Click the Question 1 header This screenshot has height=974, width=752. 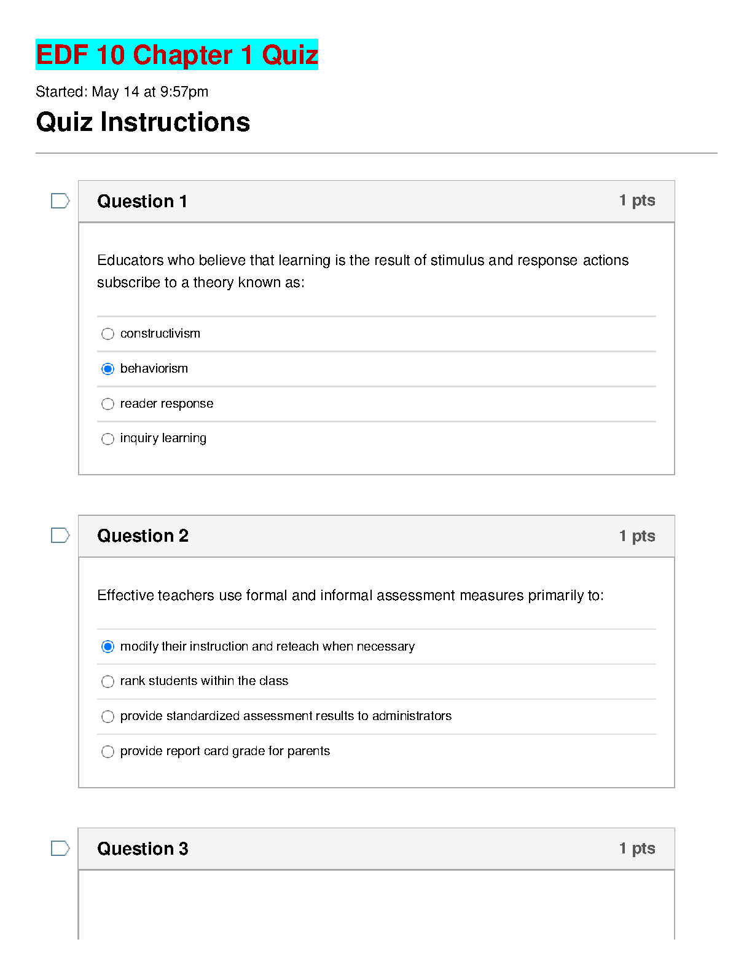[x=377, y=201]
